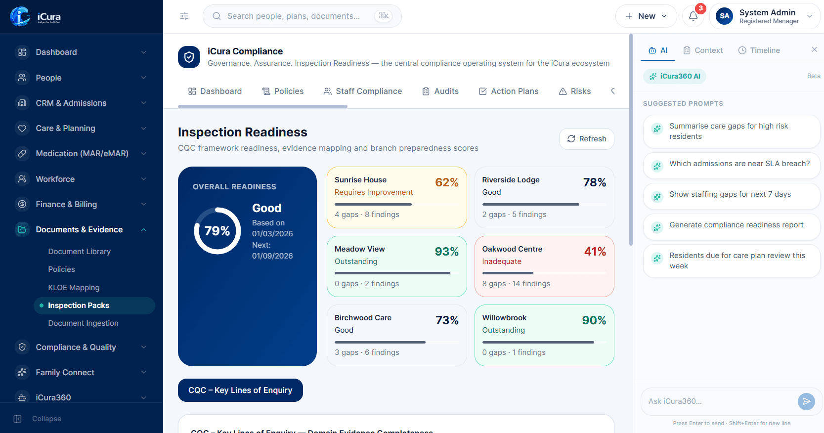Expand the Compliance & Quality chevron
The height and width of the screenshot is (433, 824).
tap(144, 347)
